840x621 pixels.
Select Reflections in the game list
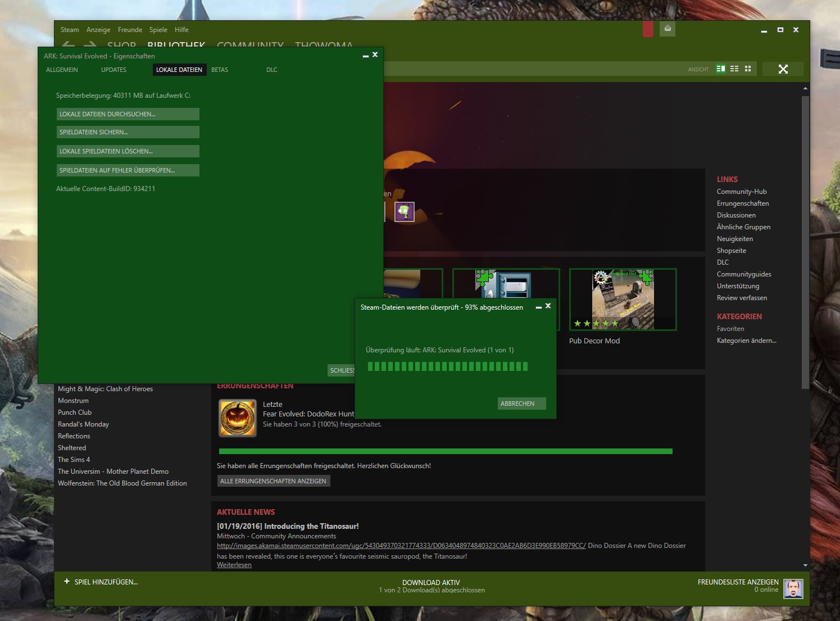click(74, 436)
